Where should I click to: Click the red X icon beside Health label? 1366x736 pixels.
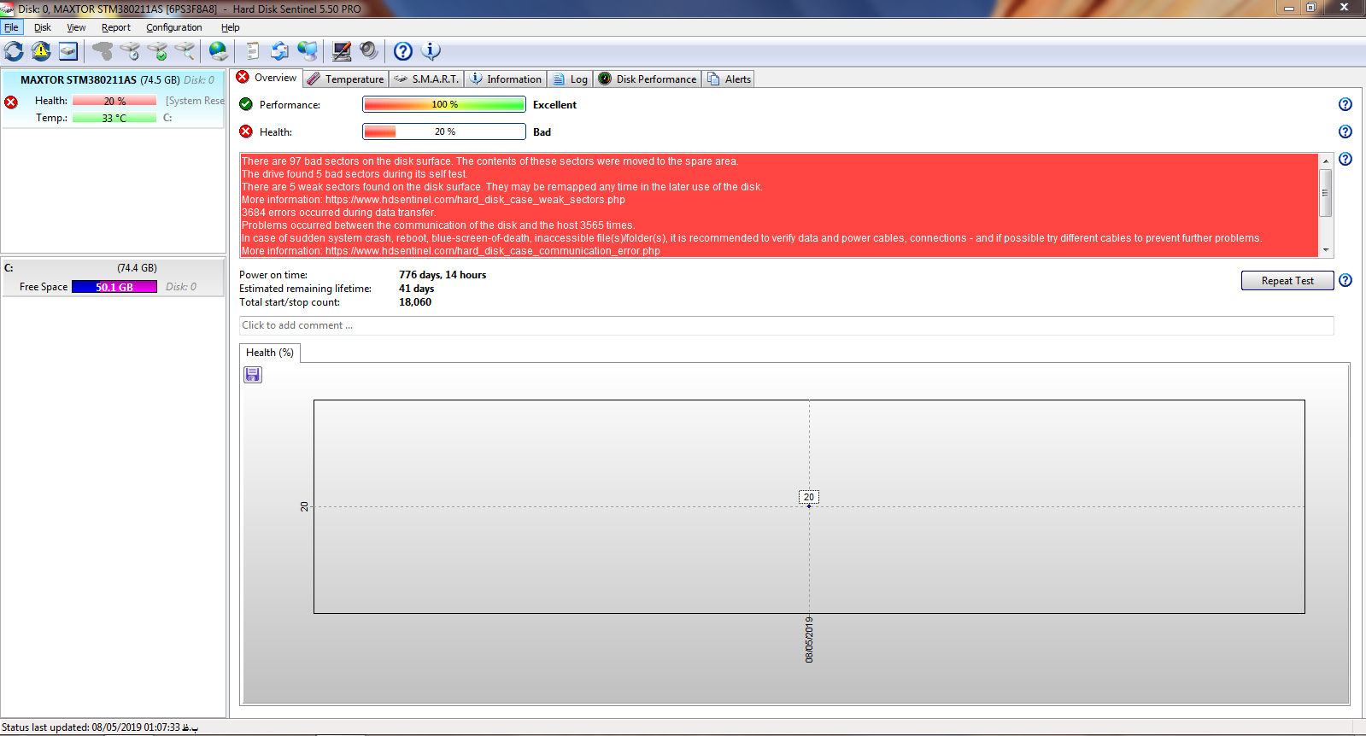click(246, 131)
